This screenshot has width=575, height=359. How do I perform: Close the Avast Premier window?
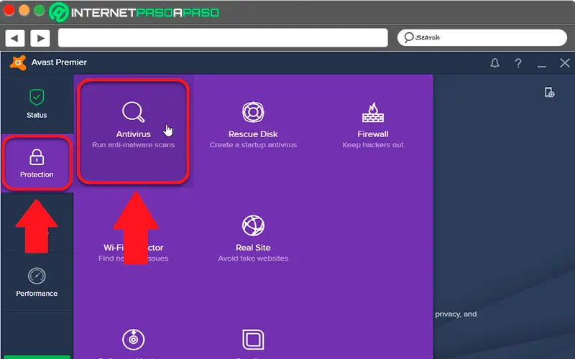click(565, 63)
